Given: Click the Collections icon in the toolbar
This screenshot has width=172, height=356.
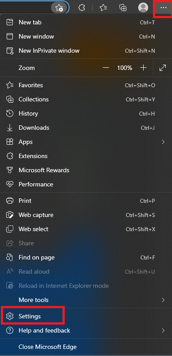Looking at the screenshot, I should pyautogui.click(x=123, y=8).
